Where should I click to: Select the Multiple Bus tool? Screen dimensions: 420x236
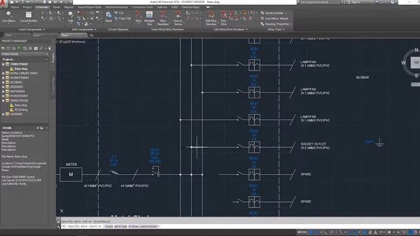tap(149, 18)
